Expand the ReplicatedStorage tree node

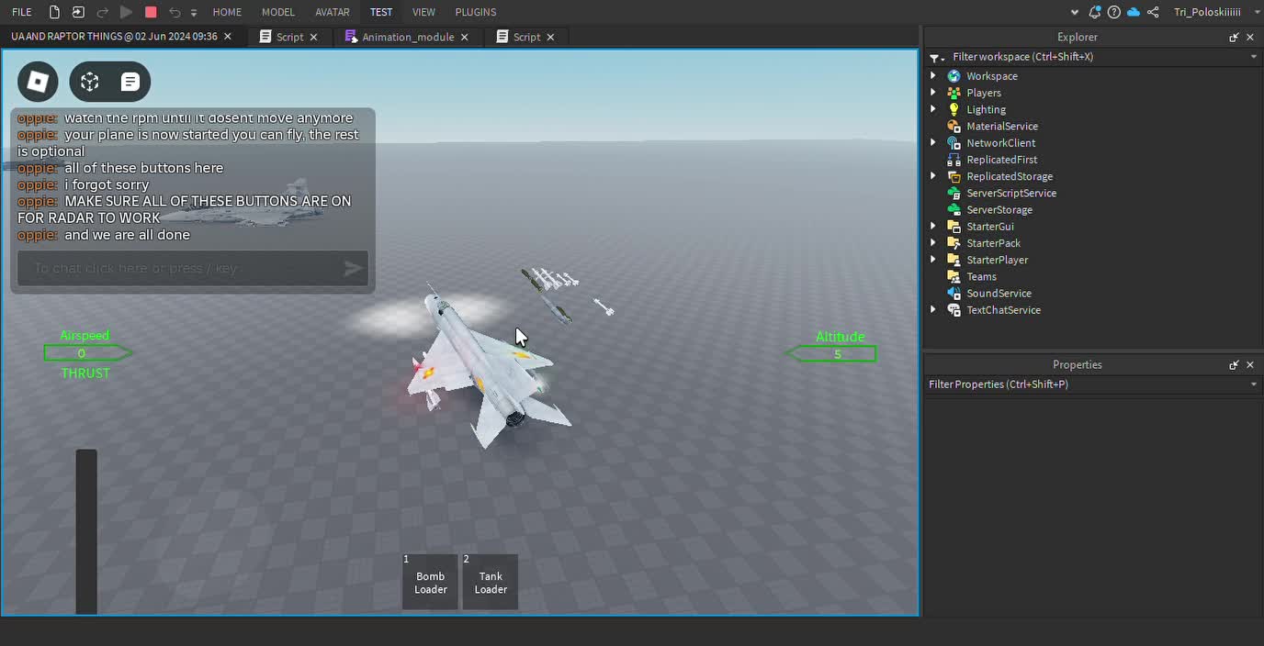(x=933, y=176)
